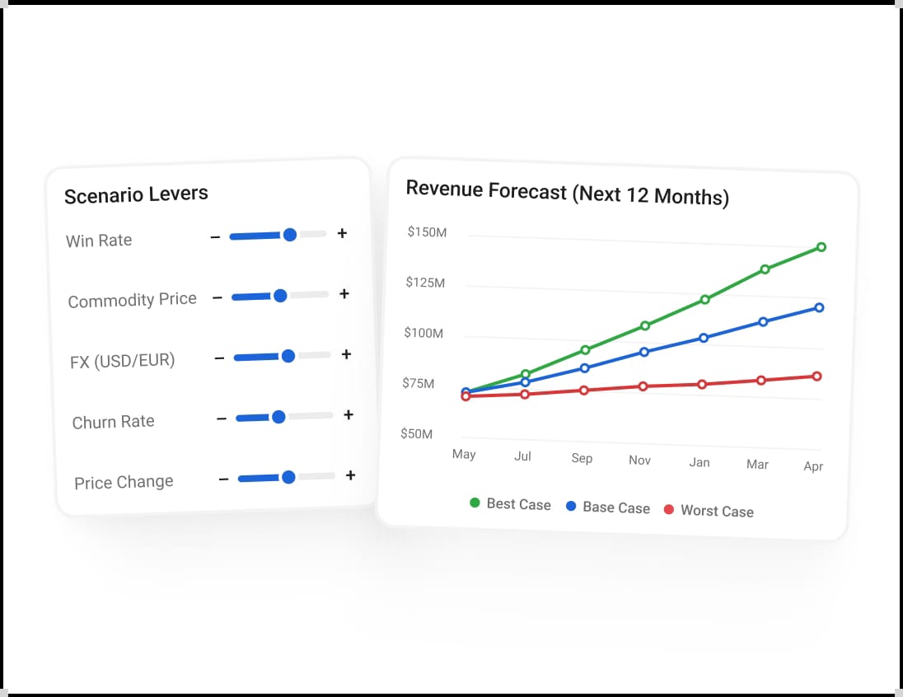Select the Best Case April data point
Image resolution: width=903 pixels, height=697 pixels.
(821, 247)
